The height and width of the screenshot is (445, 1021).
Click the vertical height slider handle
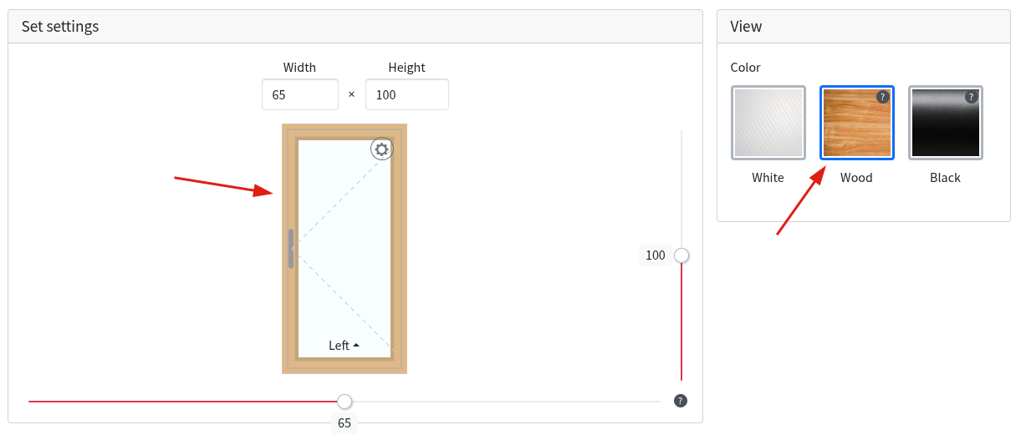682,255
